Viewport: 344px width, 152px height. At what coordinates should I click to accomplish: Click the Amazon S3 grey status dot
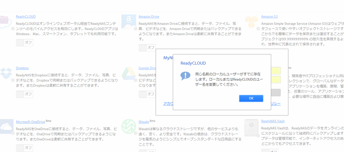coord(258,29)
